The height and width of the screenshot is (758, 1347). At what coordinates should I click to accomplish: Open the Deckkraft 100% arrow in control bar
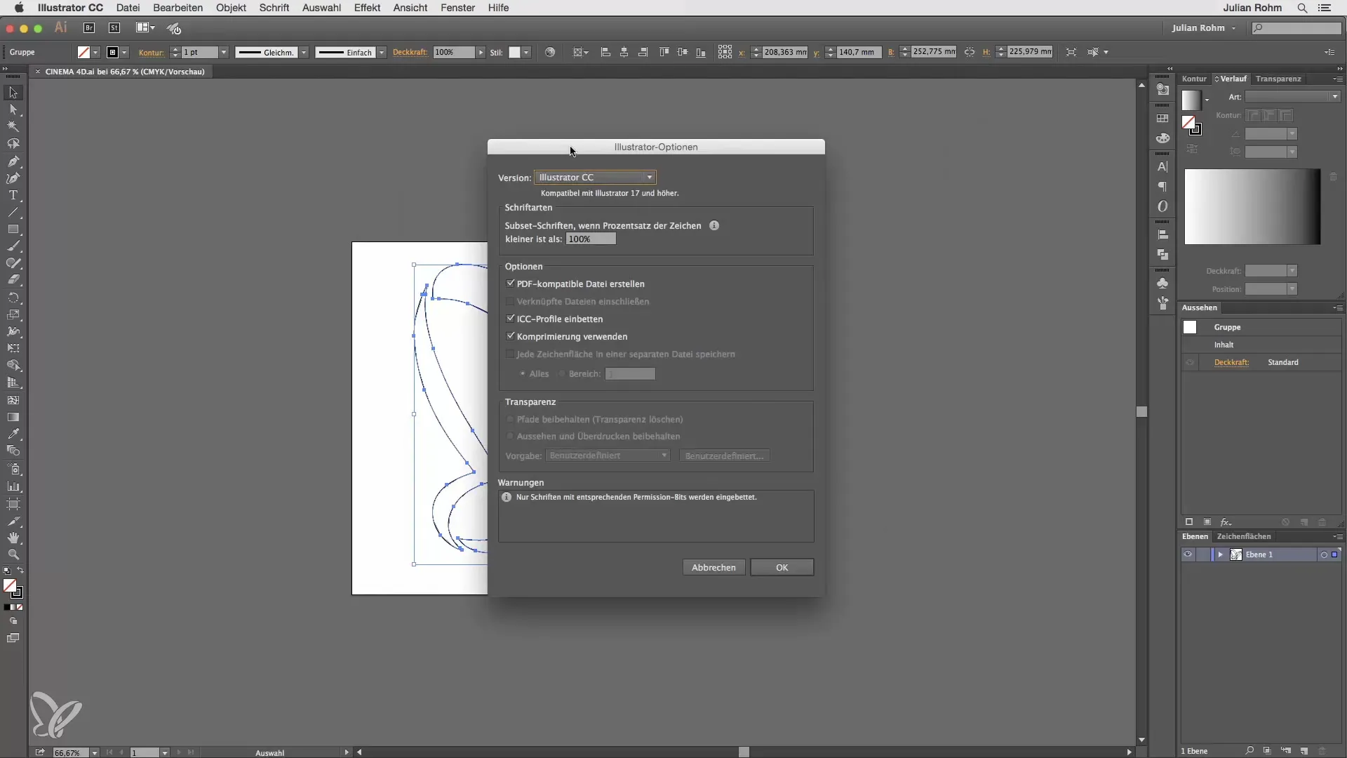pos(481,52)
